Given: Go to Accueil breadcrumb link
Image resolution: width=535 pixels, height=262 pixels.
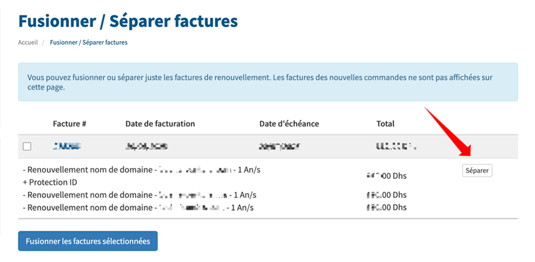Looking at the screenshot, I should pyautogui.click(x=28, y=43).
